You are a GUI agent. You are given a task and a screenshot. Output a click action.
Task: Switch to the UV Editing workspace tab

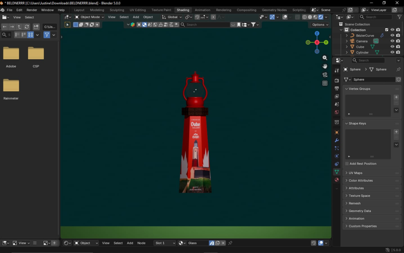138,10
